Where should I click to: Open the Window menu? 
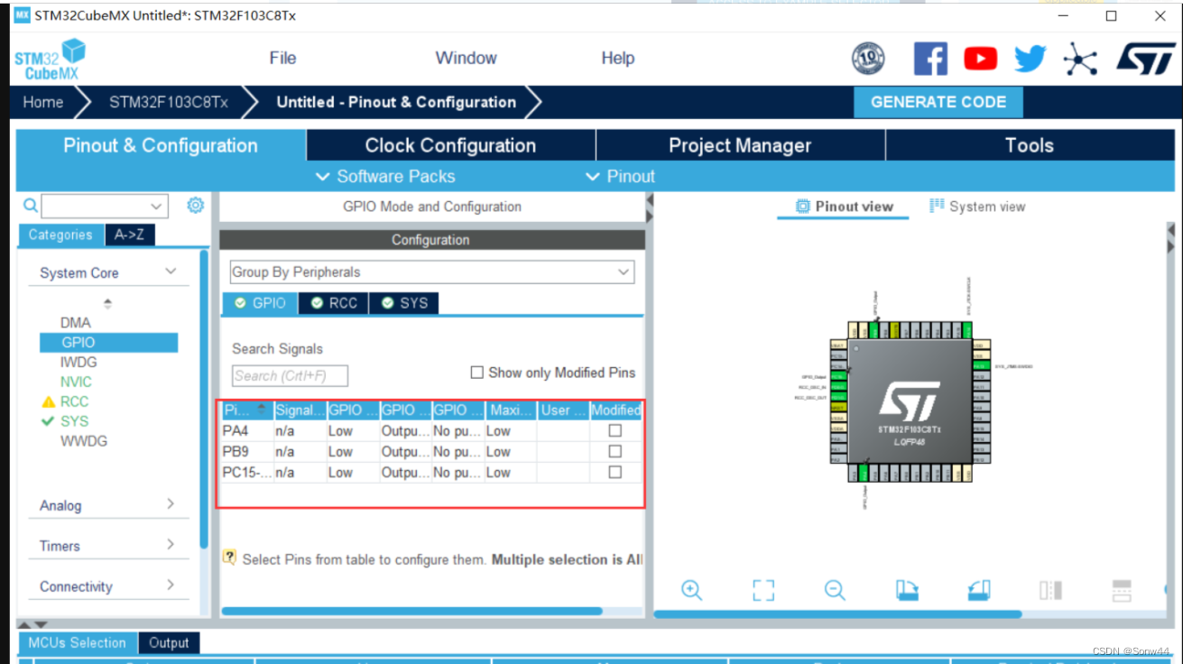(466, 58)
